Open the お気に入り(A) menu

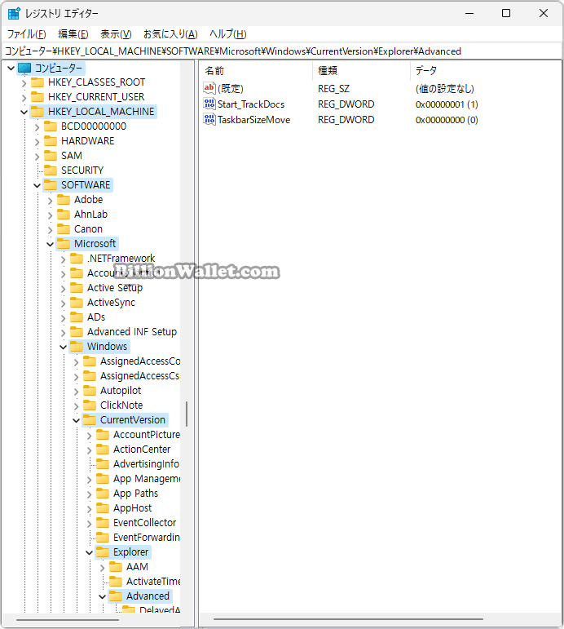170,34
